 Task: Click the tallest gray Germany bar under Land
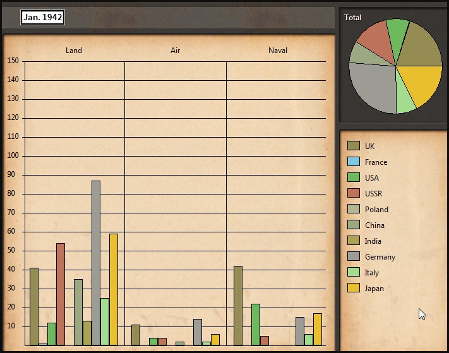[96, 262]
